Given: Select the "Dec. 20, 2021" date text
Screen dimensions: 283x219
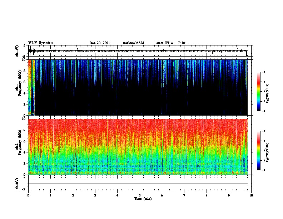Looking at the screenshot, I should click(100, 43).
